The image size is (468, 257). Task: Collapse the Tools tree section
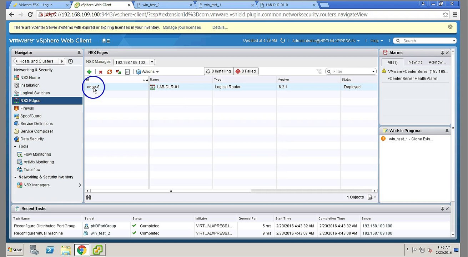[x=15, y=147]
